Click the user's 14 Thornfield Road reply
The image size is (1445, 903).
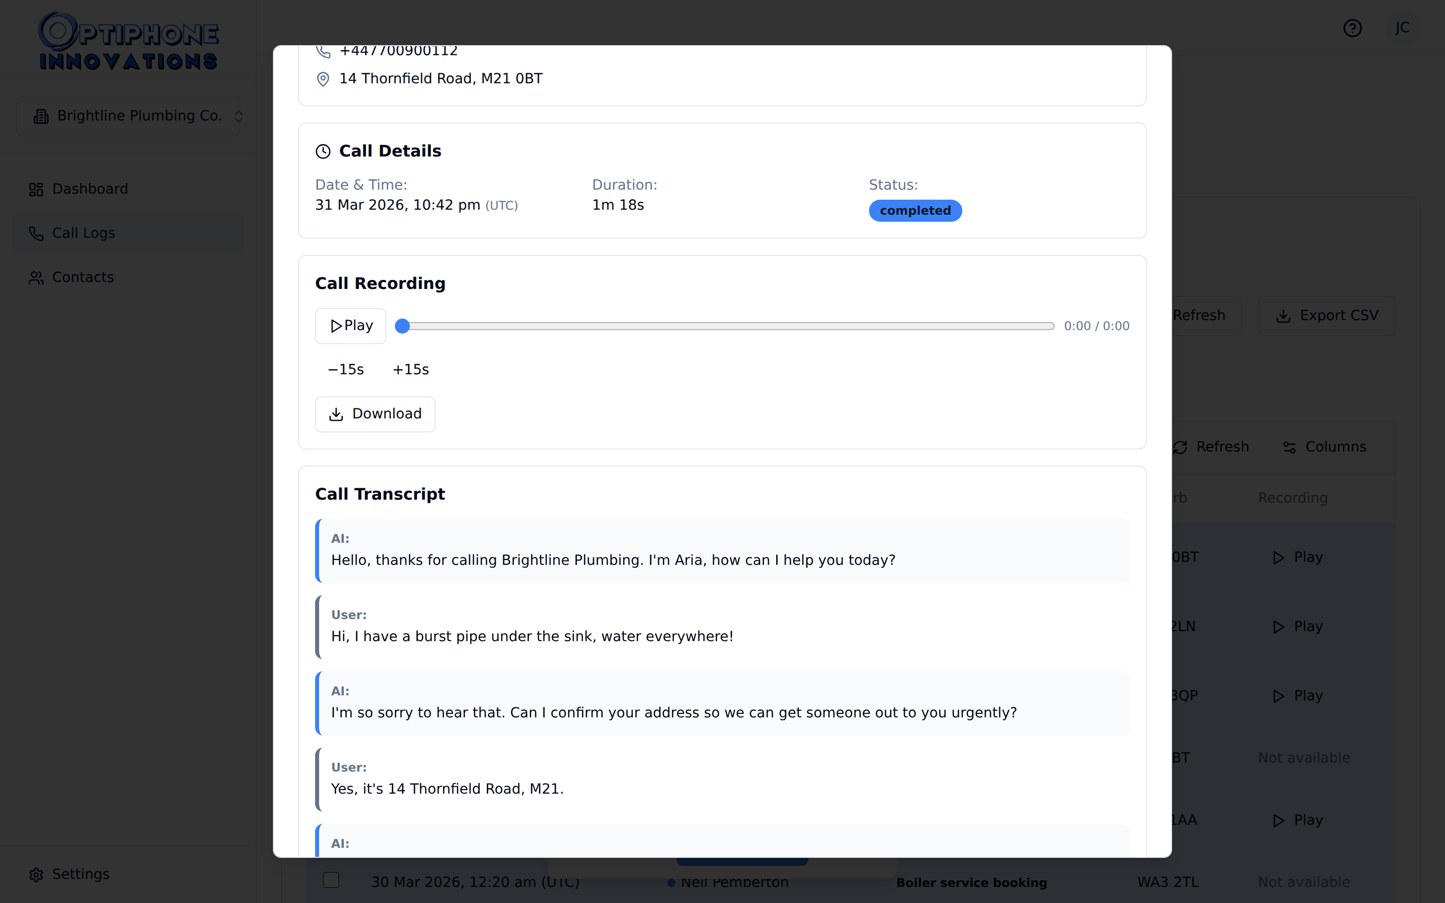coord(723,780)
